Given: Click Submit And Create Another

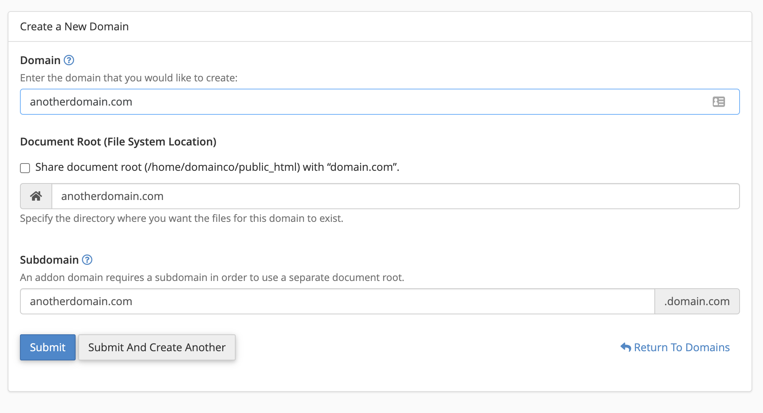Looking at the screenshot, I should pyautogui.click(x=157, y=347).
